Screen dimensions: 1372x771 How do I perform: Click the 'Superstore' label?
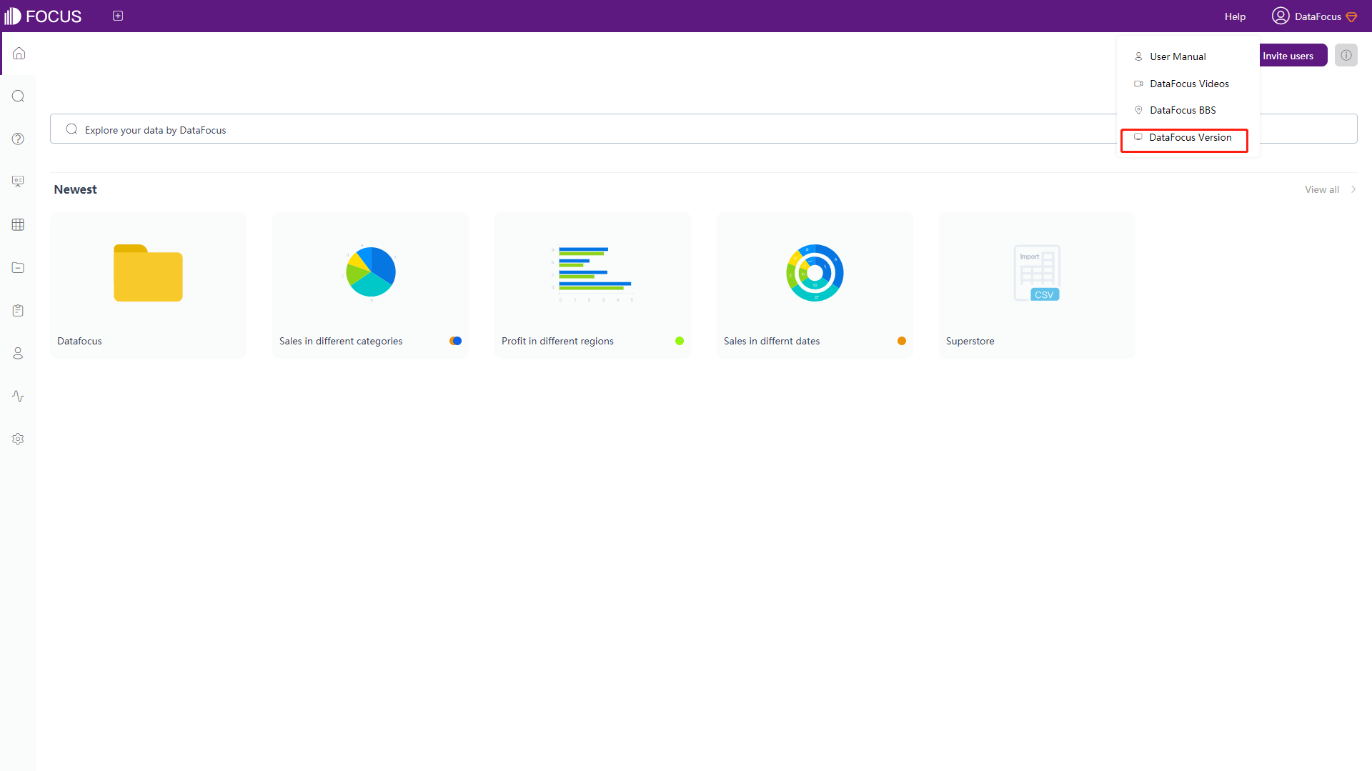pos(970,341)
